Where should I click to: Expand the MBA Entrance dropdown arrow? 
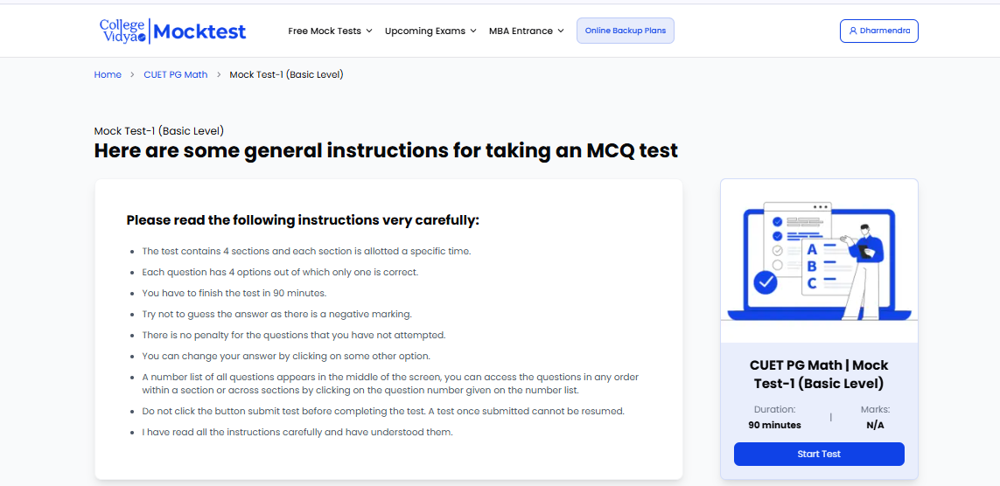[x=561, y=31]
